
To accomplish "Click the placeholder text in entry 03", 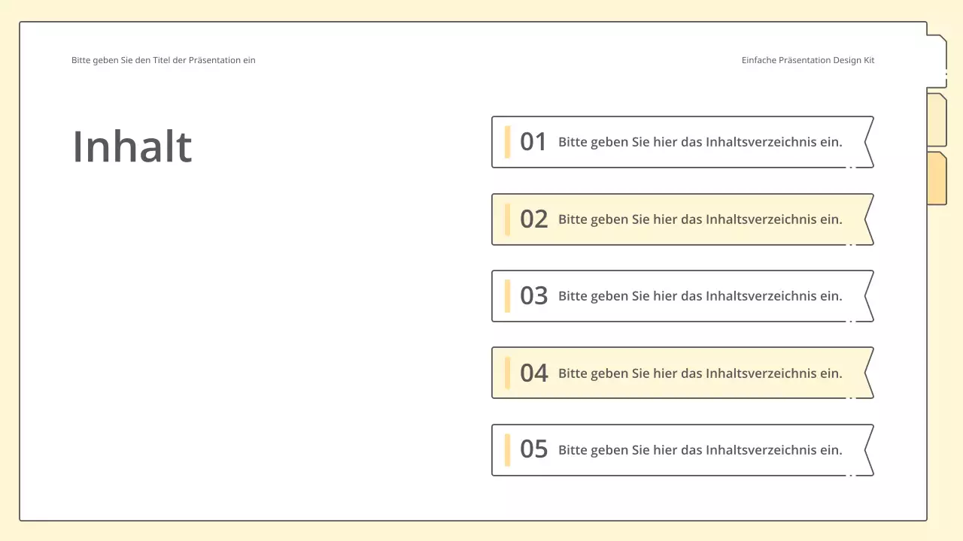I will point(700,296).
